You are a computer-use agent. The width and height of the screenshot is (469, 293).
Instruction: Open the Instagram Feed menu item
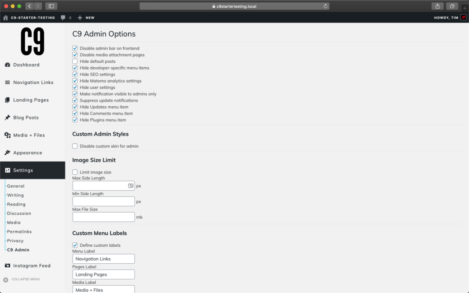pyautogui.click(x=33, y=266)
